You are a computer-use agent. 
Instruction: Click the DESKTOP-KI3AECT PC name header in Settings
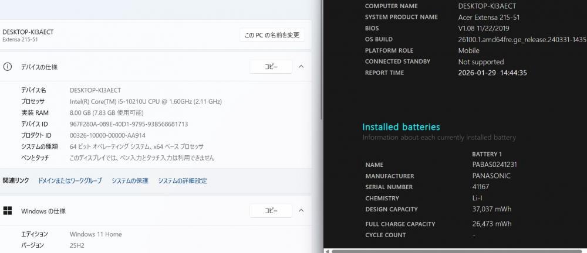(x=28, y=32)
